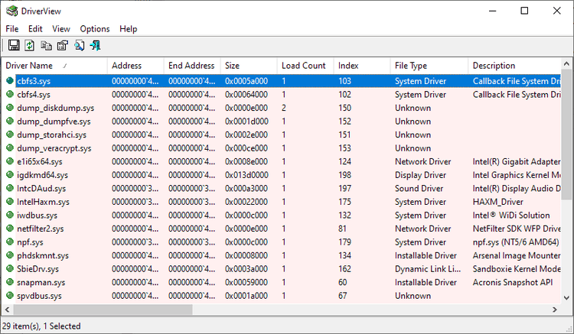Click the Copy Selected Items toolbar icon
The image size is (574, 334).
pos(46,45)
